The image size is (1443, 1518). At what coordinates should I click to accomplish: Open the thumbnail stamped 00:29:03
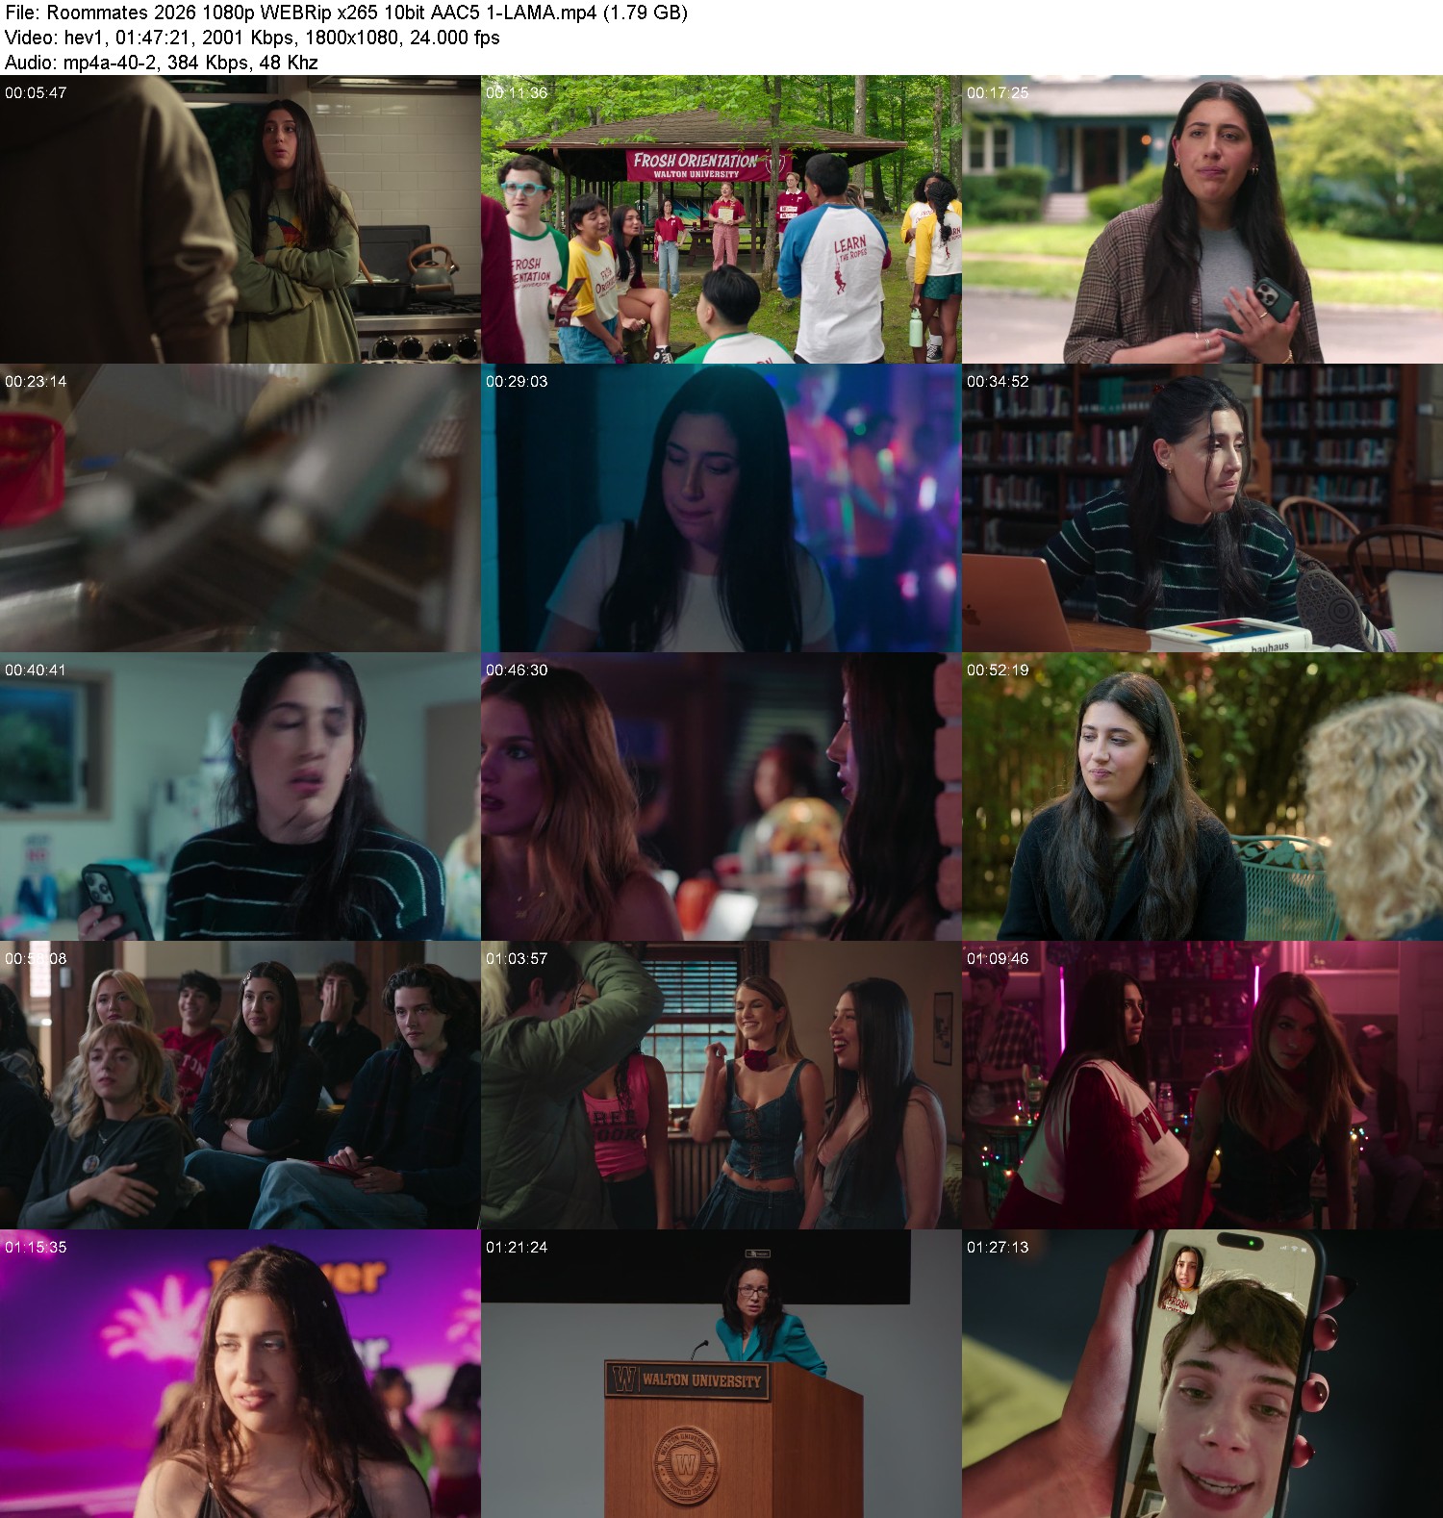(721, 508)
